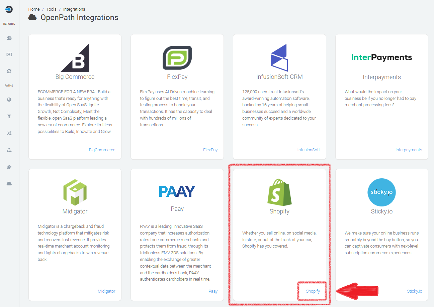Click the InfusionSoft CRM card title

click(279, 77)
